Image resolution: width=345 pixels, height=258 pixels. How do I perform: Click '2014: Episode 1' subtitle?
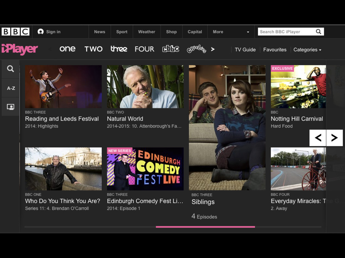click(x=123, y=208)
